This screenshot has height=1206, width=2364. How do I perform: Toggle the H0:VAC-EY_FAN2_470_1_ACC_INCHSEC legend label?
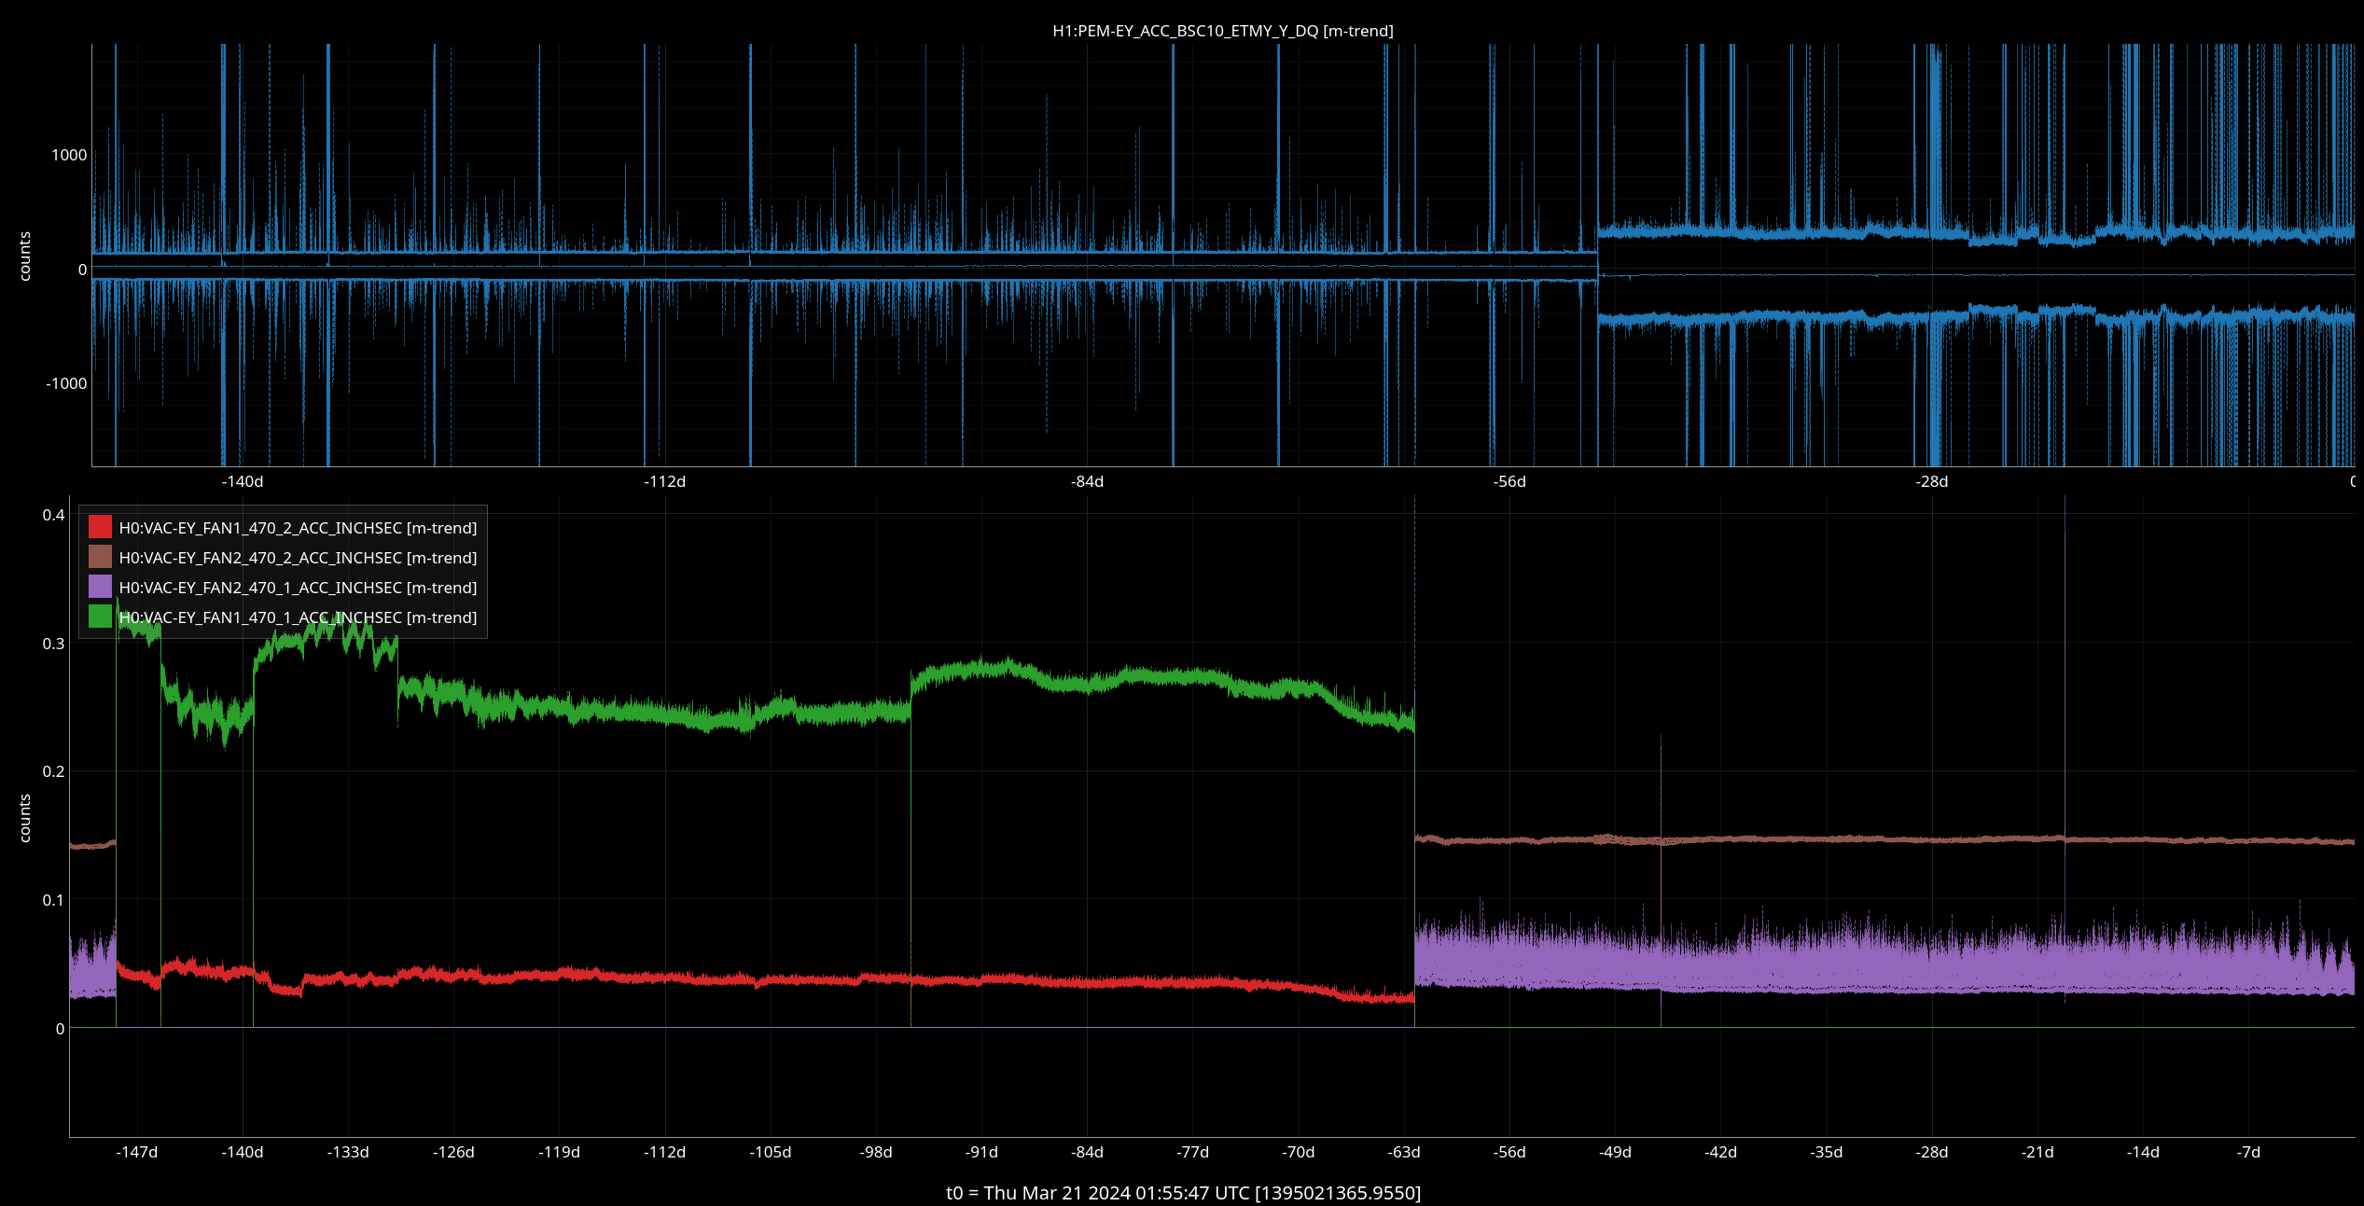pos(297,588)
